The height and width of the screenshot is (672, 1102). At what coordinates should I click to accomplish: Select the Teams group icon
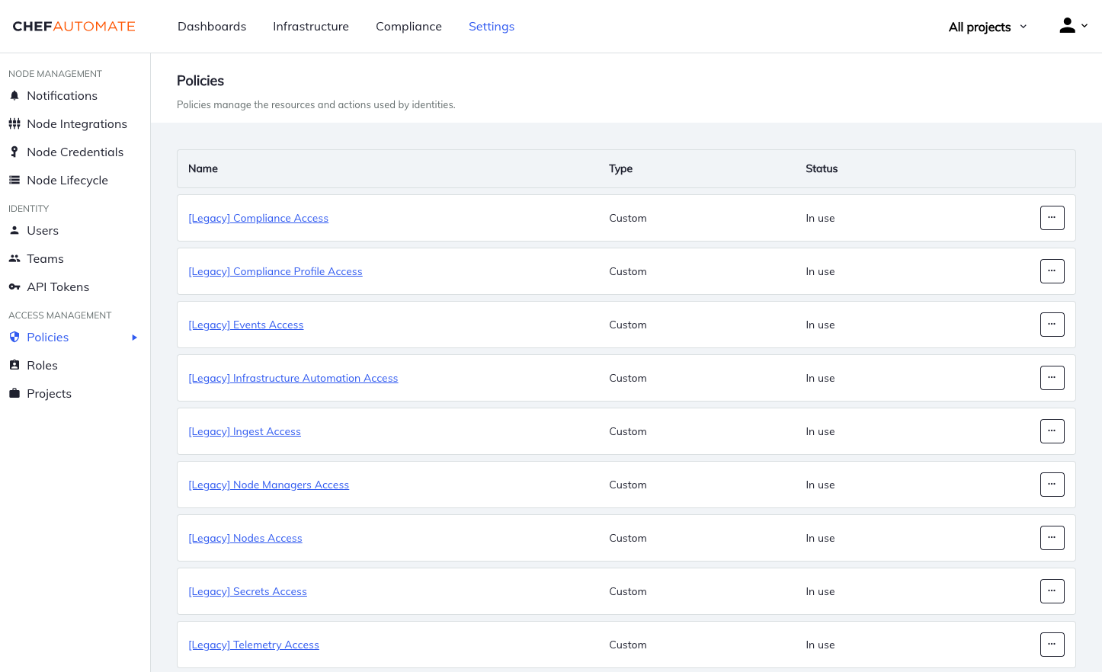click(14, 258)
